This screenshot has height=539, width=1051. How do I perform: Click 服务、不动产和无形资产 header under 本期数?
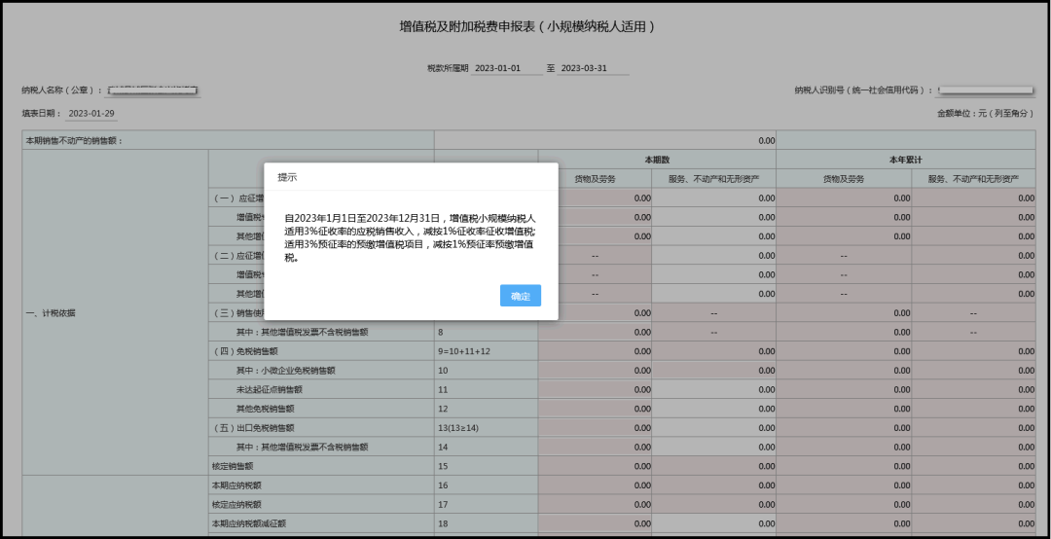[713, 179]
